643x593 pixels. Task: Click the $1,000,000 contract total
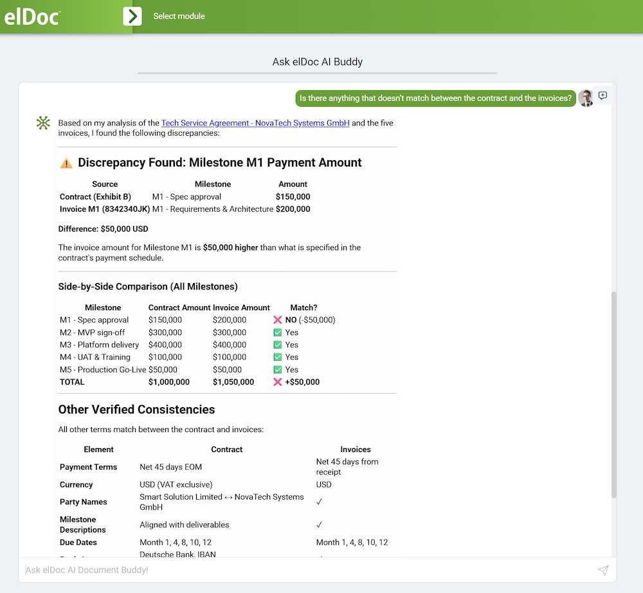coord(169,382)
